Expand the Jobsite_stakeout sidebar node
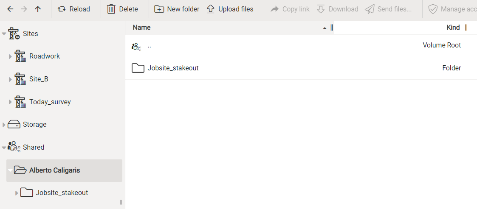 (17, 193)
